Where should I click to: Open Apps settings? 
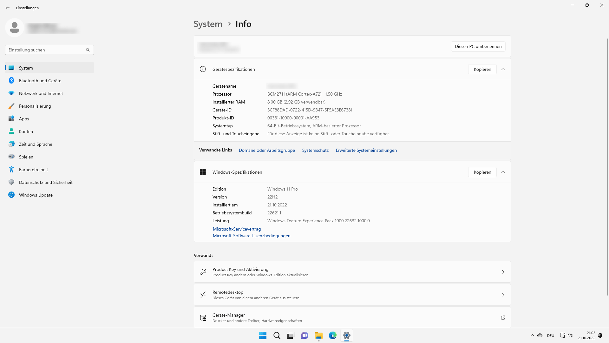(49, 119)
